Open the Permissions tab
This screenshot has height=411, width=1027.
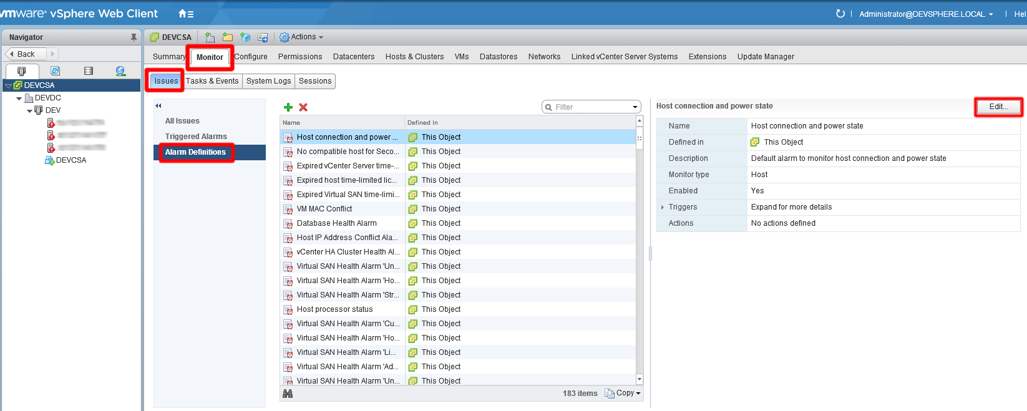point(300,57)
